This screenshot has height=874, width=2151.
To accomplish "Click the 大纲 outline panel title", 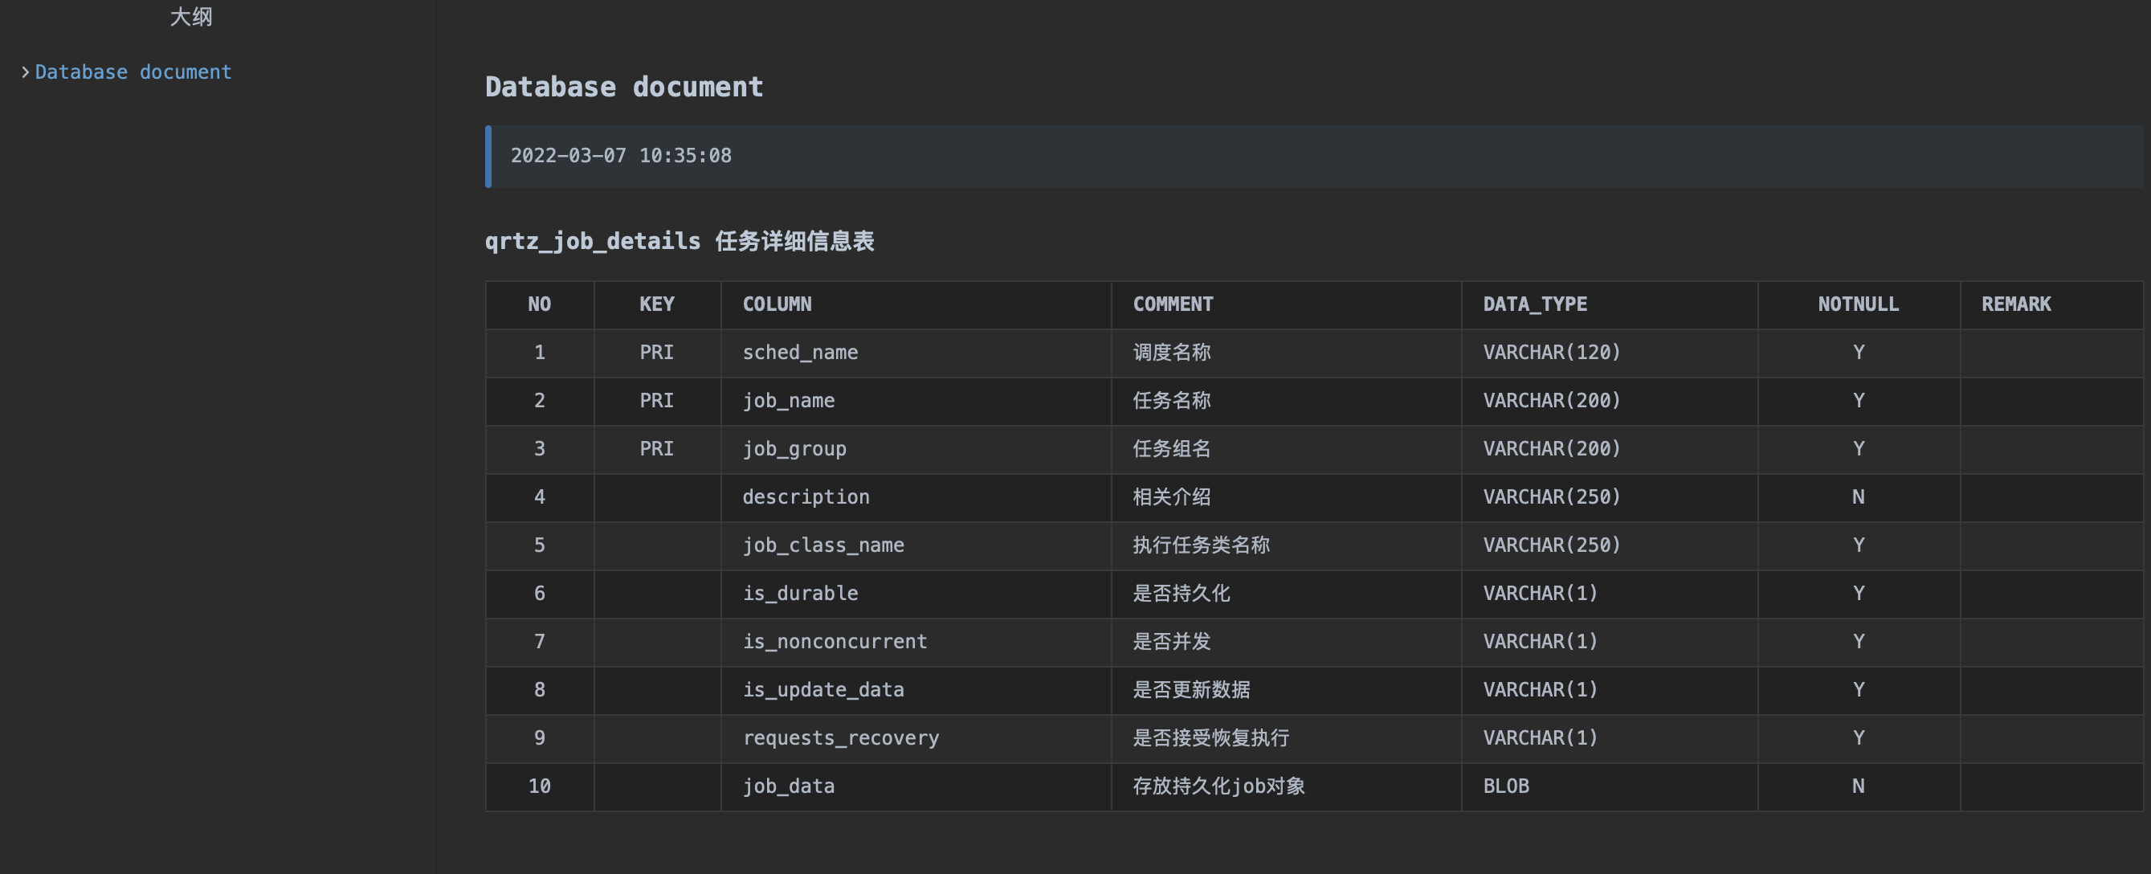I will (191, 17).
